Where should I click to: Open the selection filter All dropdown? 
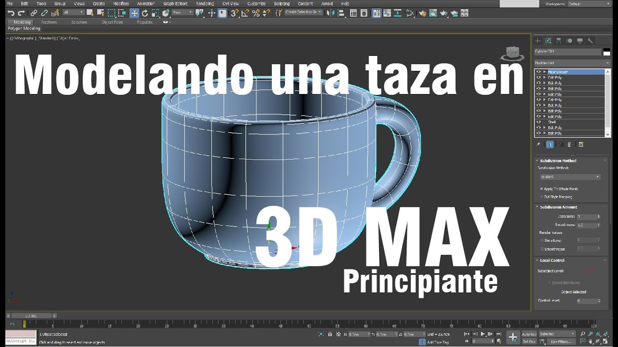click(x=73, y=13)
